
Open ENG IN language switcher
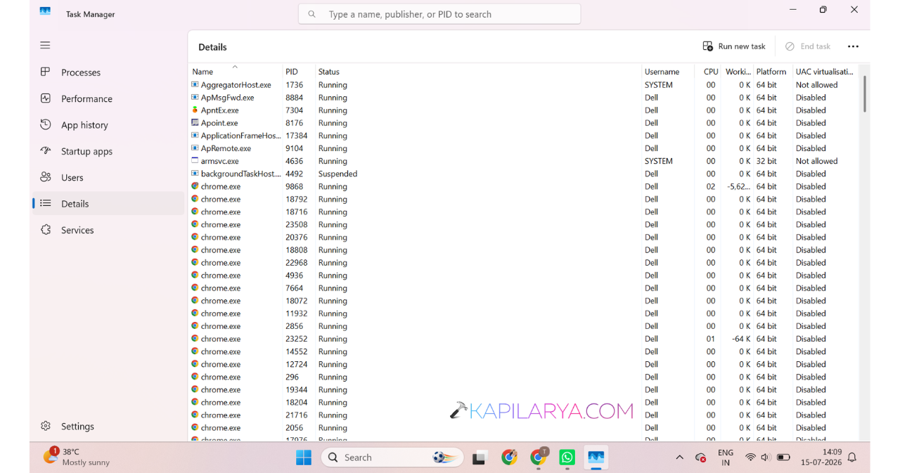[x=726, y=458]
